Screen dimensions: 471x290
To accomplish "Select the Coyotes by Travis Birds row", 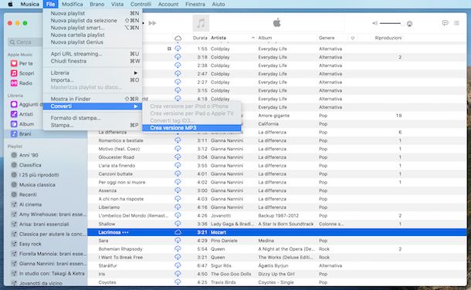I will [277, 282].
